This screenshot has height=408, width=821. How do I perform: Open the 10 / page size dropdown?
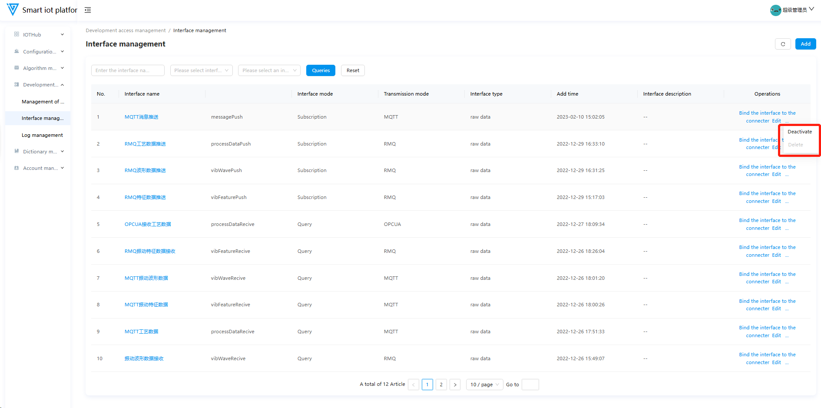pos(484,385)
